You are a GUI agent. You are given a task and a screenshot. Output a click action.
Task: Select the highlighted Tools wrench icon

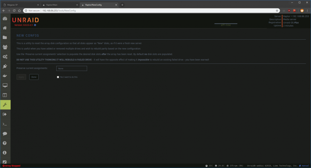click(5, 105)
